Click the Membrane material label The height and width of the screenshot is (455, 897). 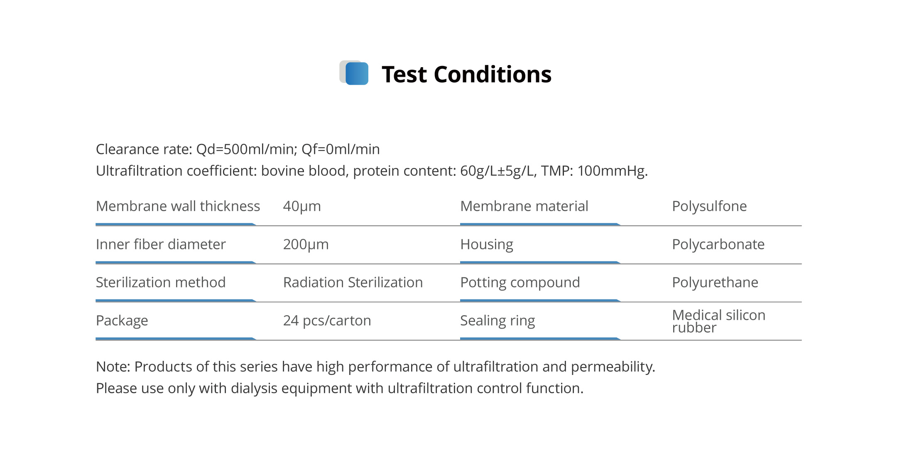(524, 206)
